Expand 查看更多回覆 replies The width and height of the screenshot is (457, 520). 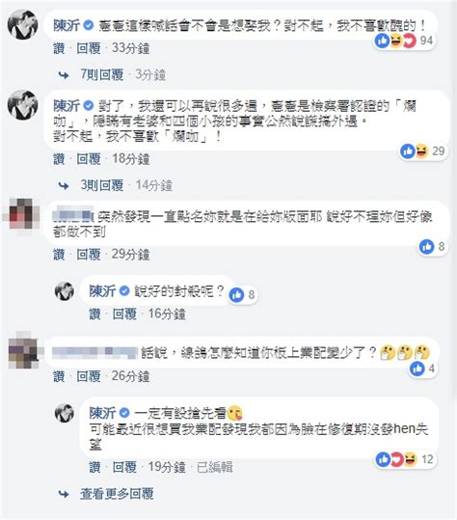click(x=117, y=494)
